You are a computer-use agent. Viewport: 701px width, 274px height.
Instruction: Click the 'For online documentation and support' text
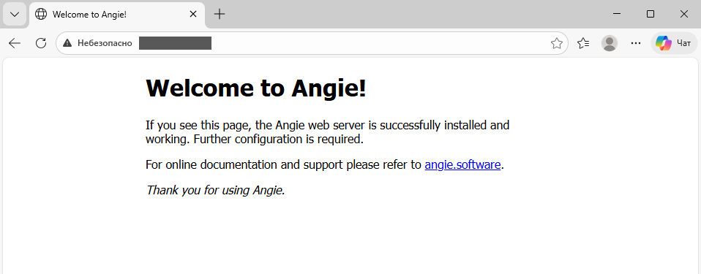click(244, 164)
